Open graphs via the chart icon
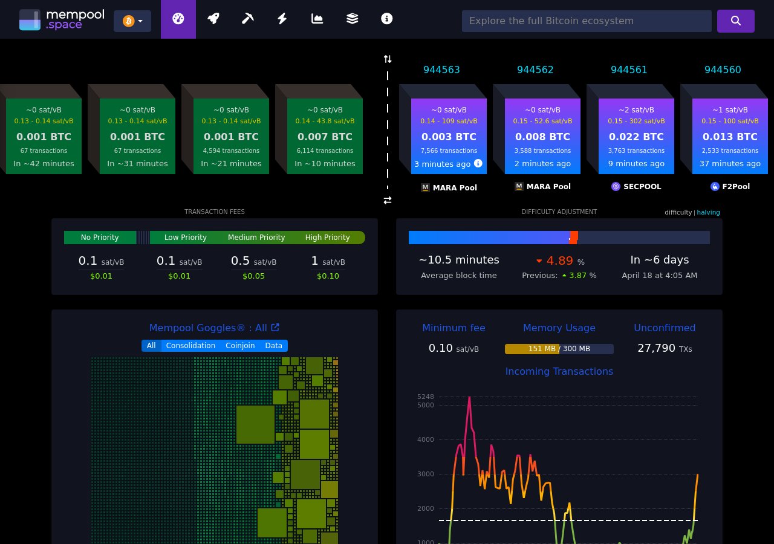 [317, 19]
